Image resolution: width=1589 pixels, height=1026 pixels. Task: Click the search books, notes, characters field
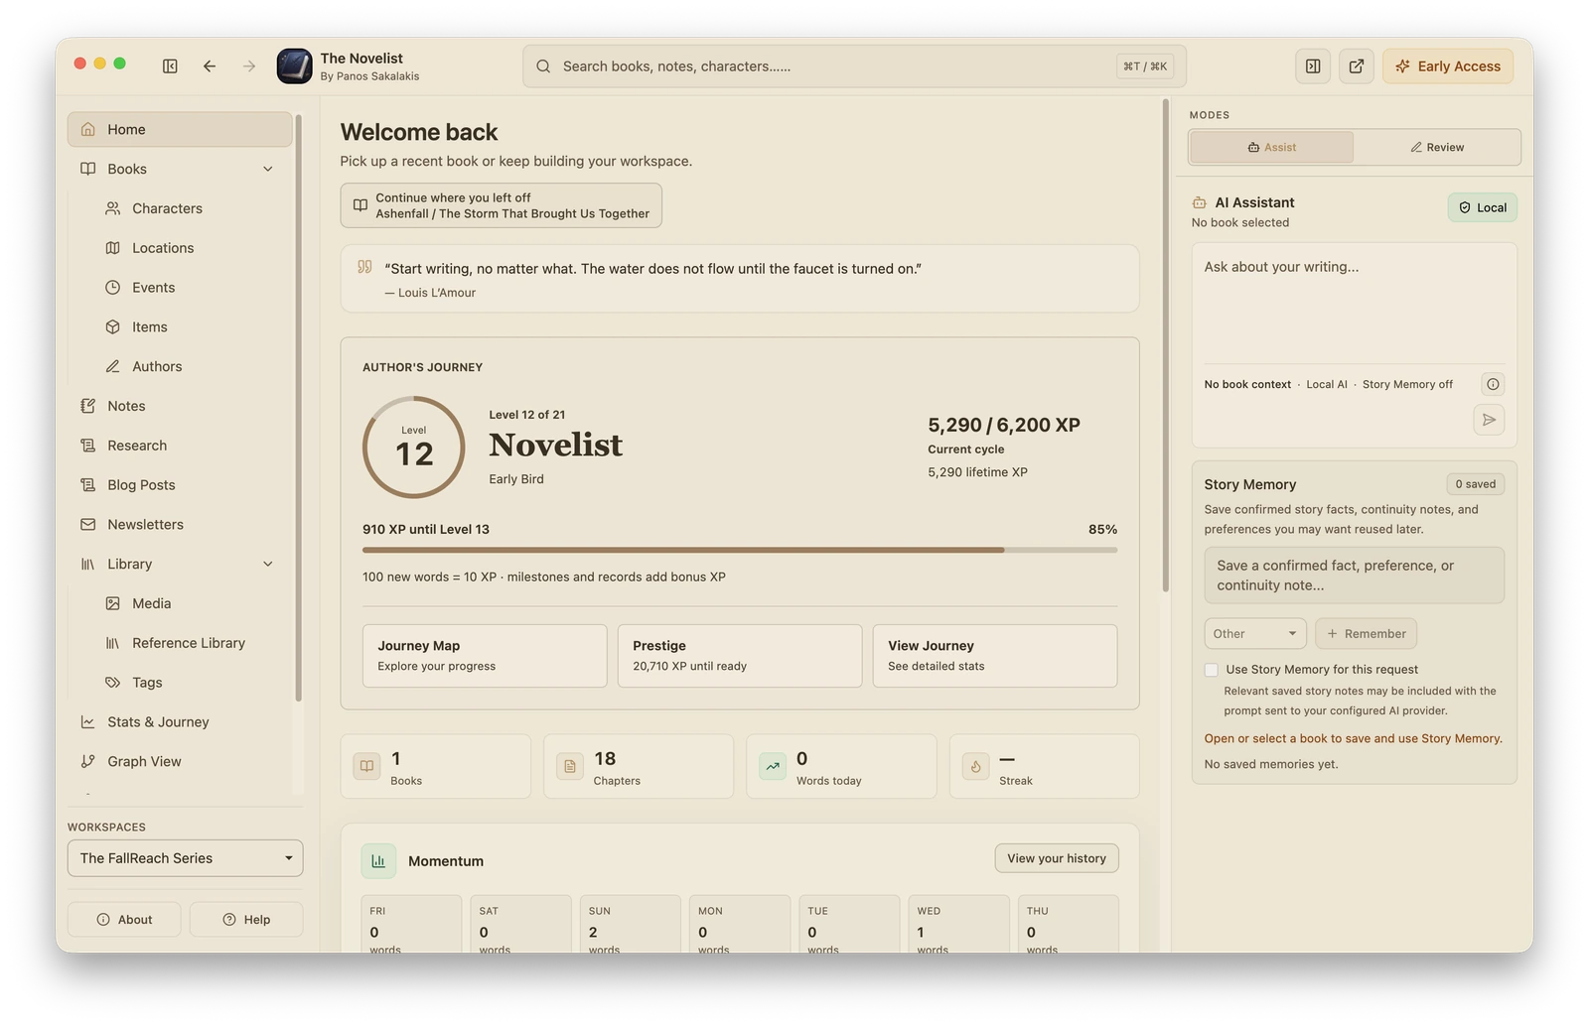click(x=854, y=66)
